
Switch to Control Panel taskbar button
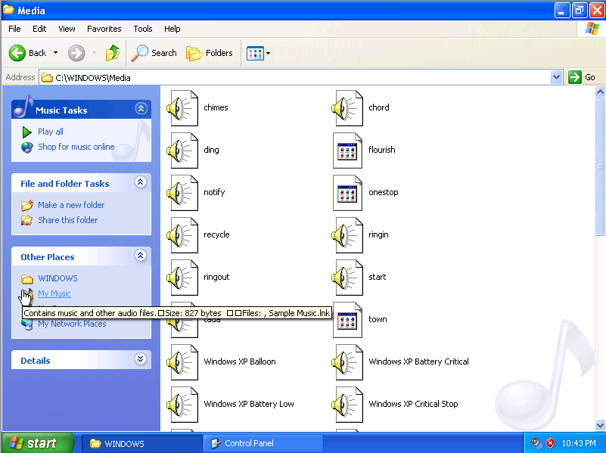coord(263,443)
